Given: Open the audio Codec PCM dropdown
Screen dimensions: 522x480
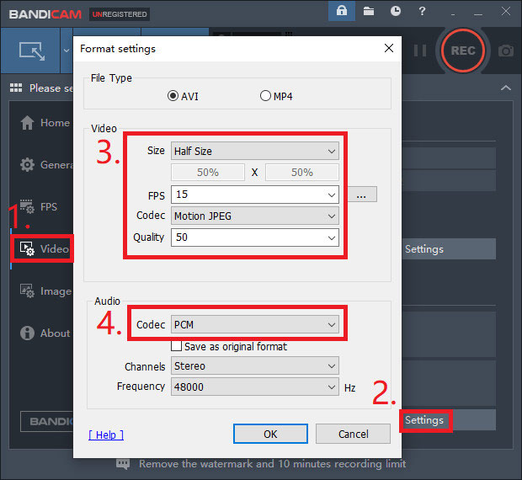Looking at the screenshot, I should click(254, 324).
